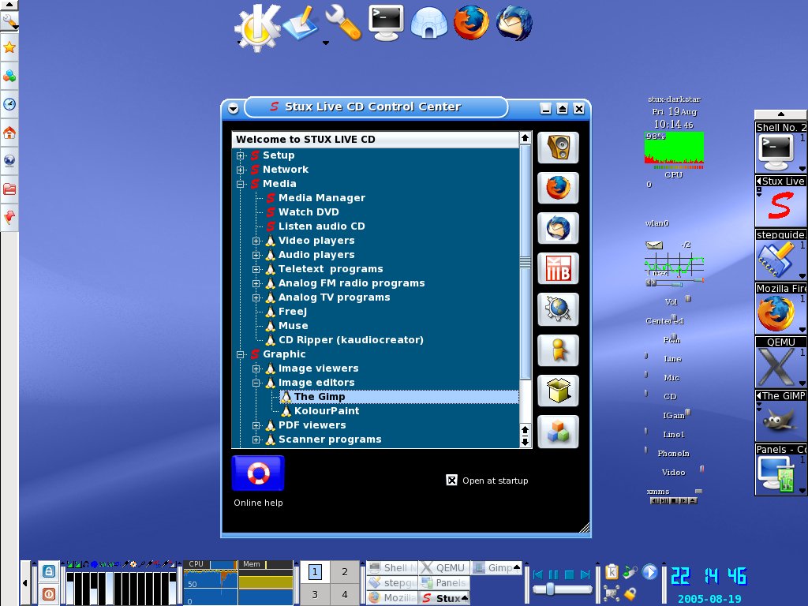Open the Control Center window menu arrow
The width and height of the screenshot is (808, 606).
click(234, 109)
